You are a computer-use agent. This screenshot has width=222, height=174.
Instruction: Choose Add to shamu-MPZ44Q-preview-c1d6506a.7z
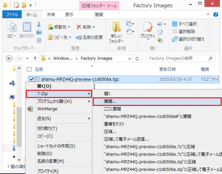click(149, 147)
